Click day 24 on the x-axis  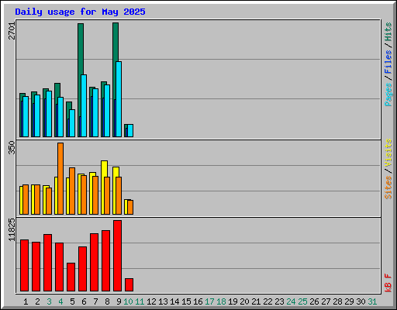291,301
